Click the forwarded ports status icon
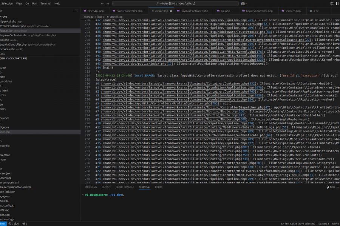The width and height of the screenshot is (340, 226). click(24, 224)
